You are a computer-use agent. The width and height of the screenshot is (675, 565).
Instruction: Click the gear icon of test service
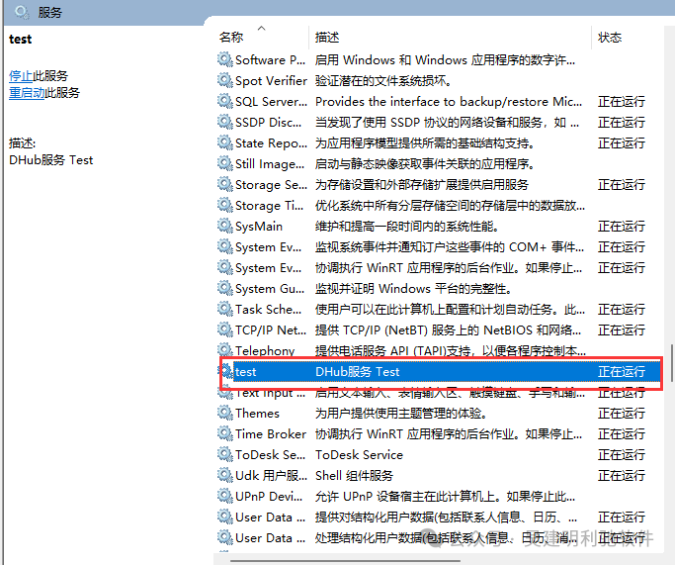click(x=224, y=371)
